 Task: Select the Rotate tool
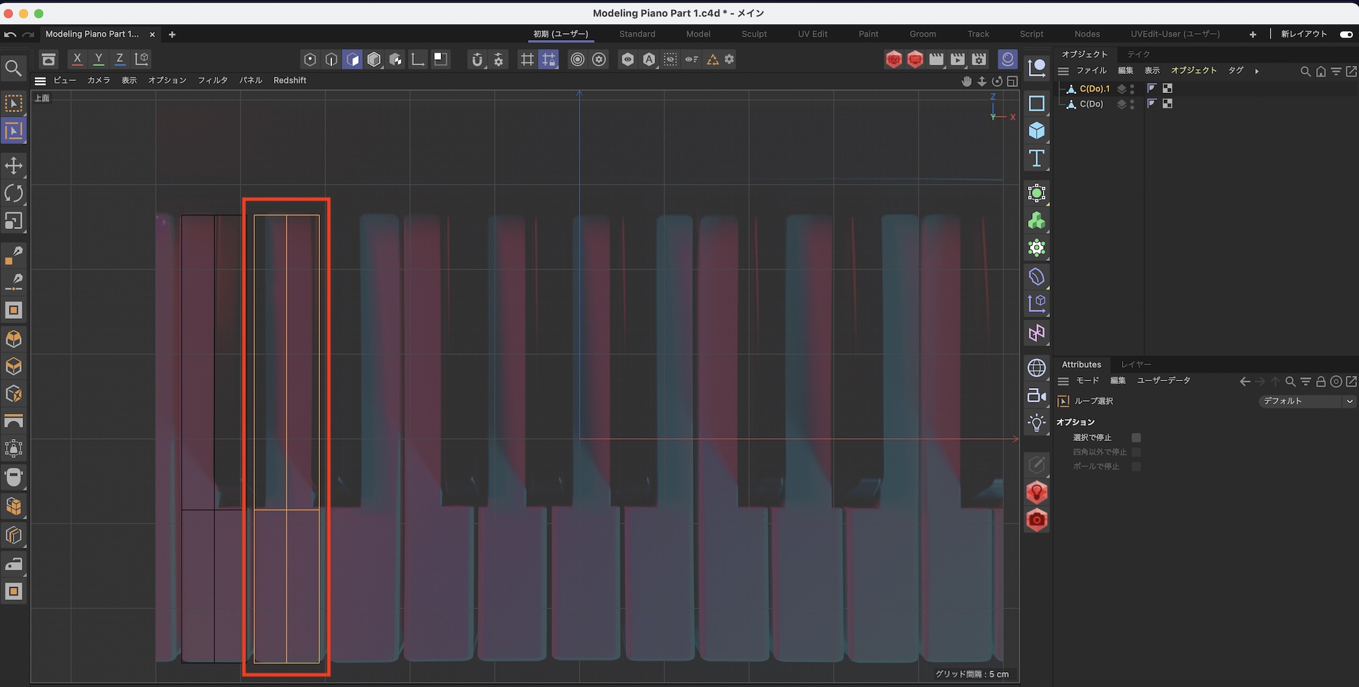coord(14,194)
